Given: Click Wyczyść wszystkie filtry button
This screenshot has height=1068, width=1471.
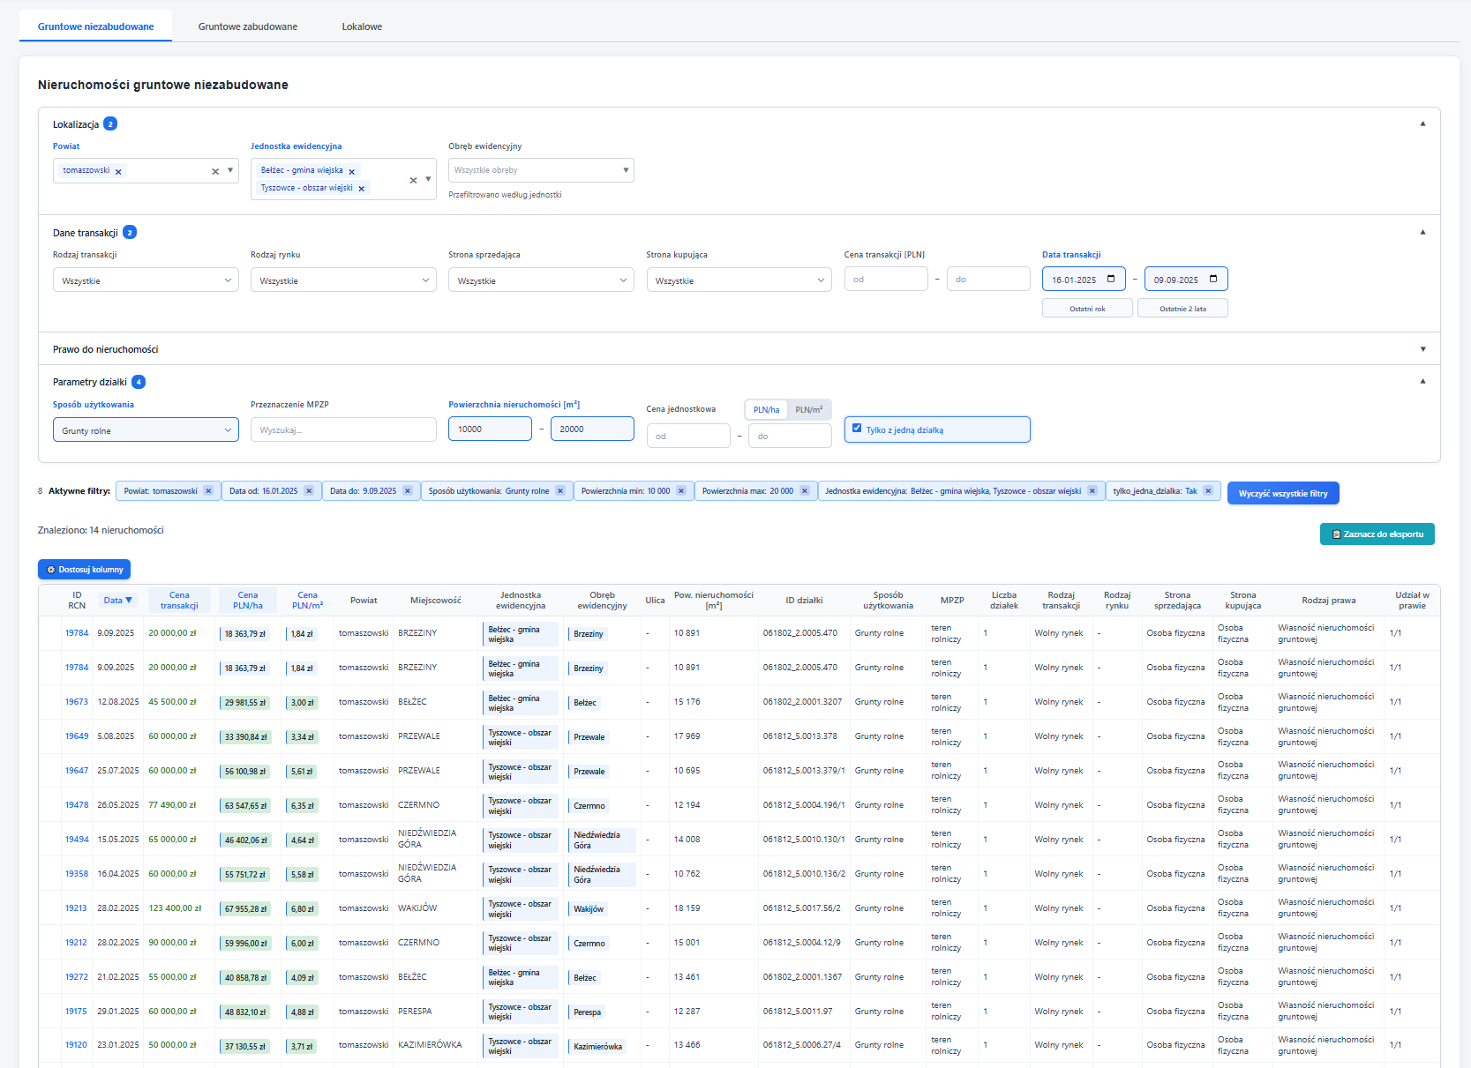Looking at the screenshot, I should tap(1282, 494).
